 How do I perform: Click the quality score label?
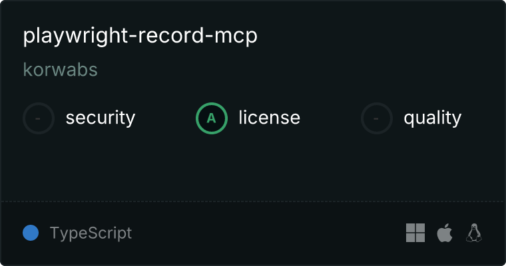point(433,118)
